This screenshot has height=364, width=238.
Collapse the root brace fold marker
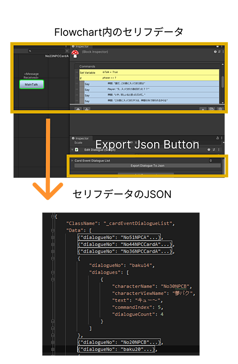click(53, 217)
